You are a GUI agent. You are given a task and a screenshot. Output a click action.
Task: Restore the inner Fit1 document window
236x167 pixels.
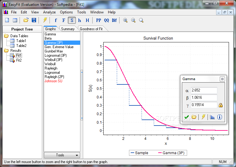[x=225, y=12]
